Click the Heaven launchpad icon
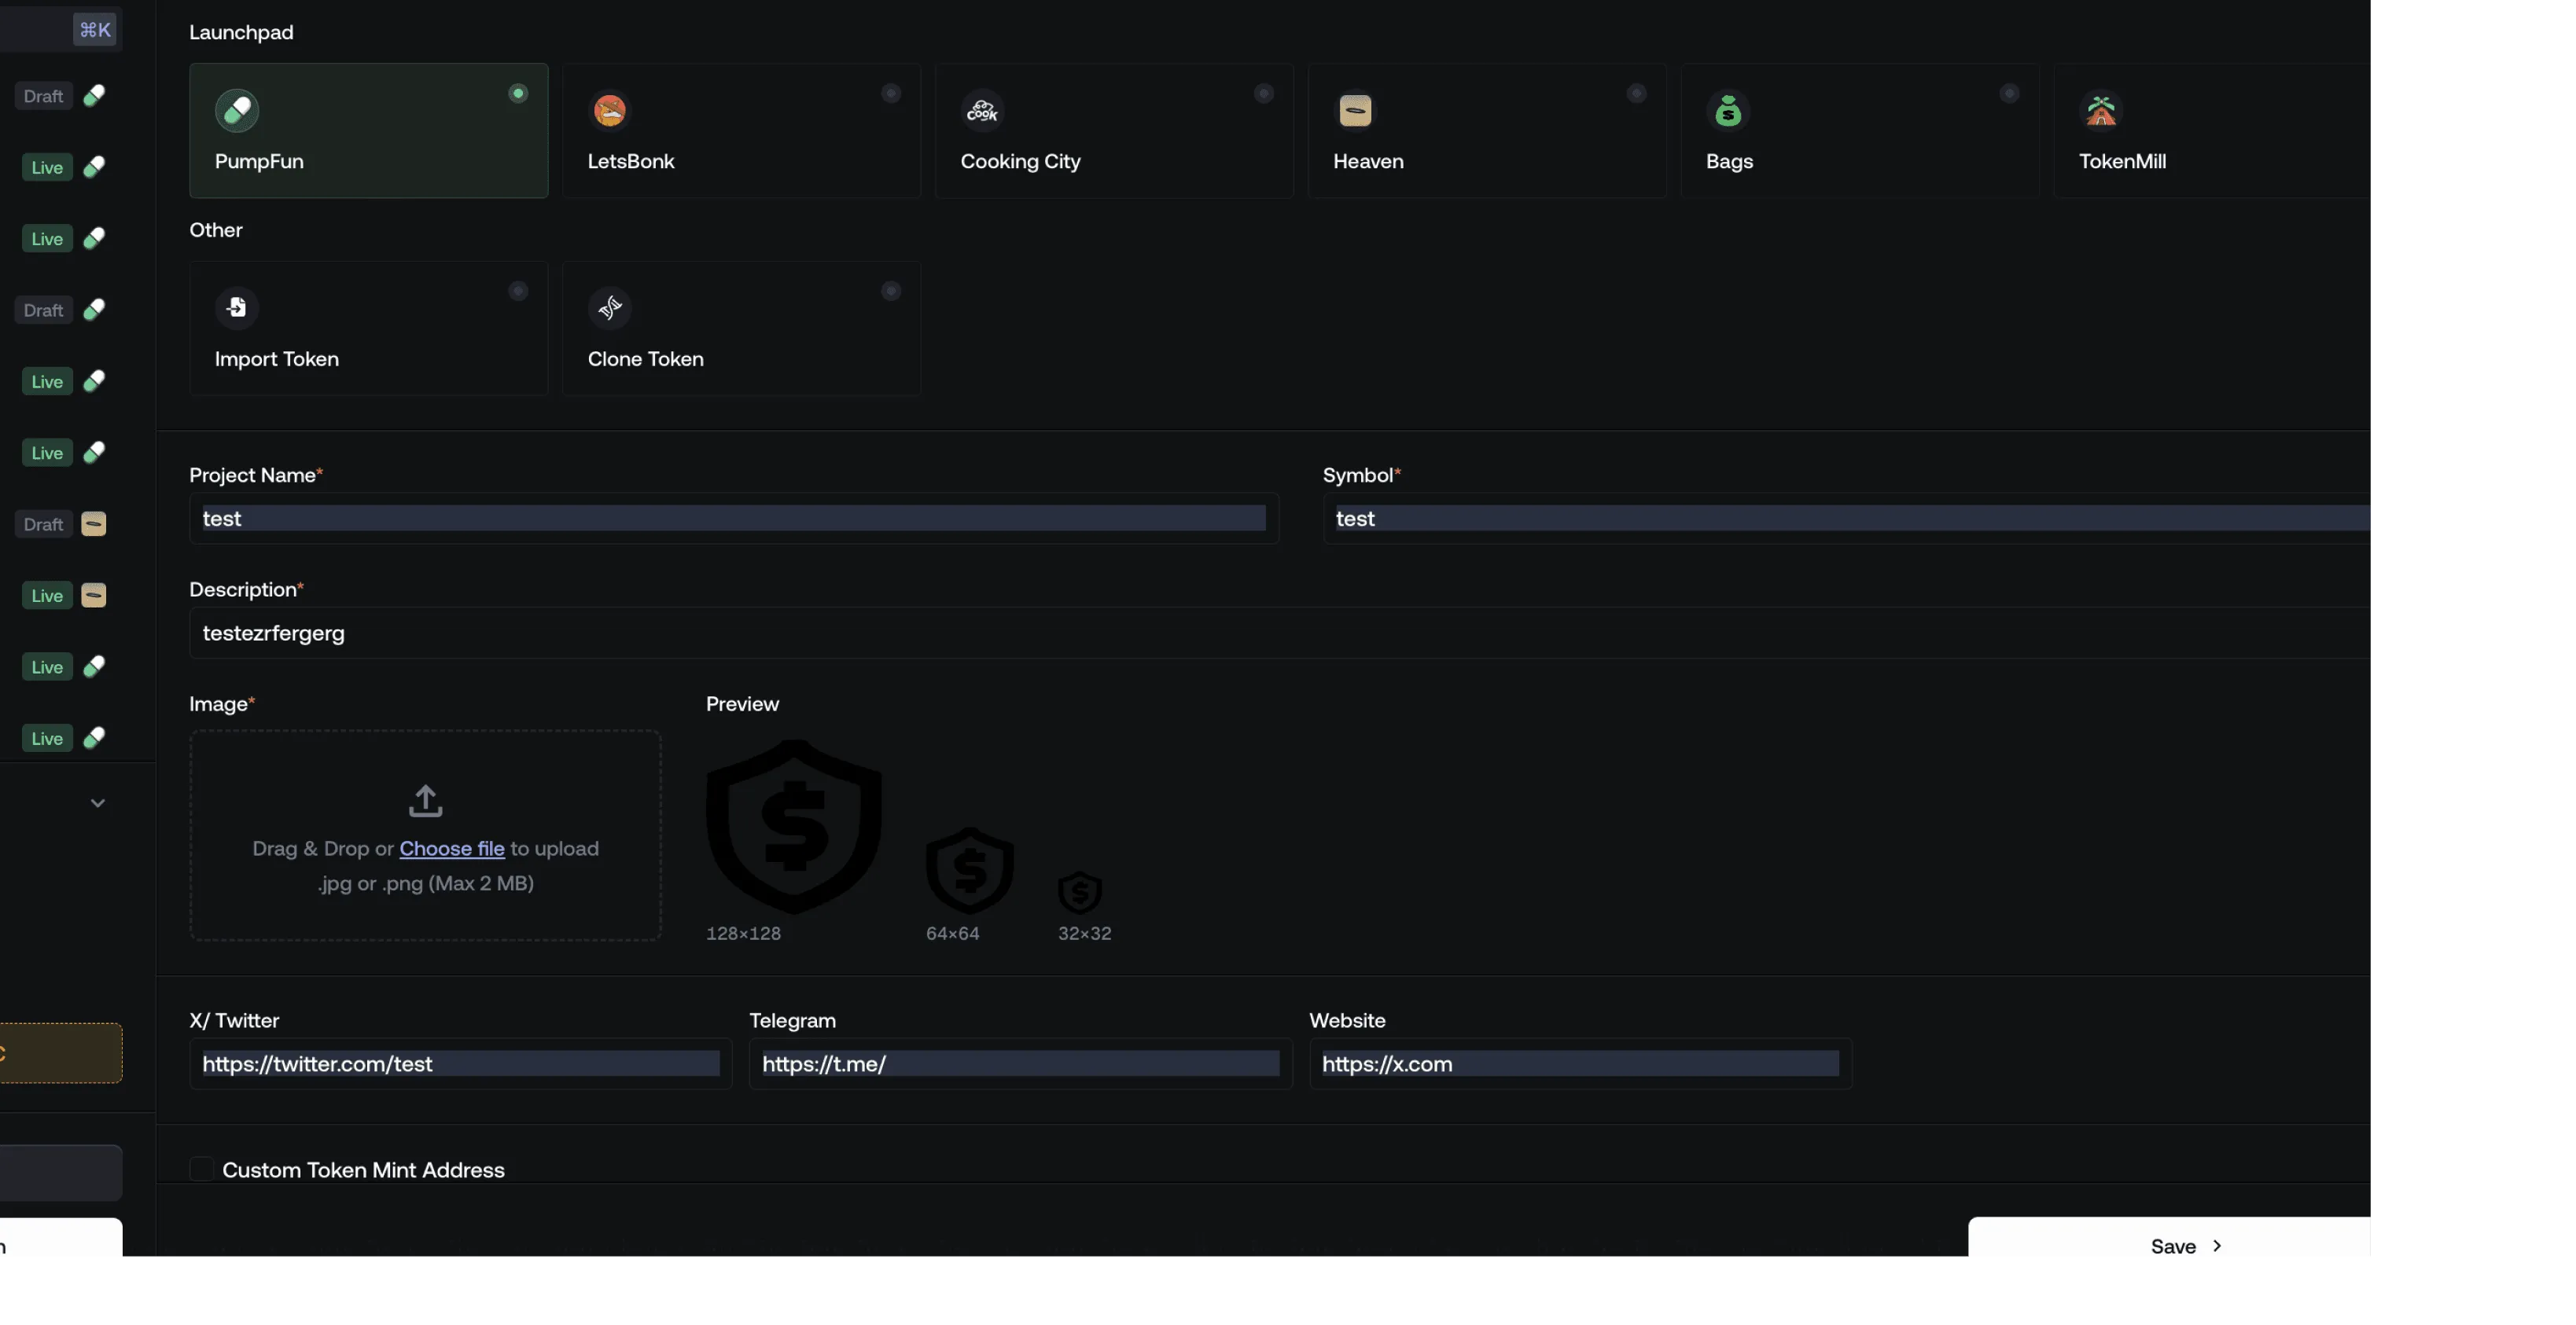2576x1325 pixels. click(x=1355, y=110)
